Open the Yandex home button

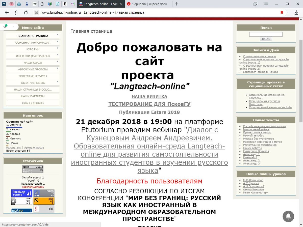[16, 12]
